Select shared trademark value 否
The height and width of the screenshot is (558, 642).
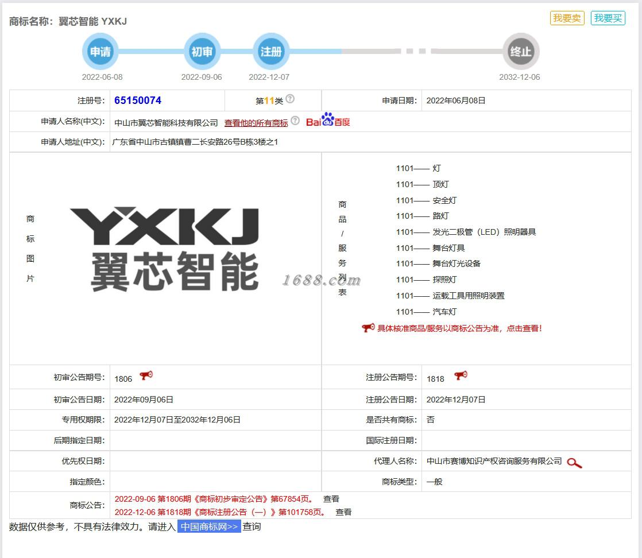pyautogui.click(x=430, y=420)
